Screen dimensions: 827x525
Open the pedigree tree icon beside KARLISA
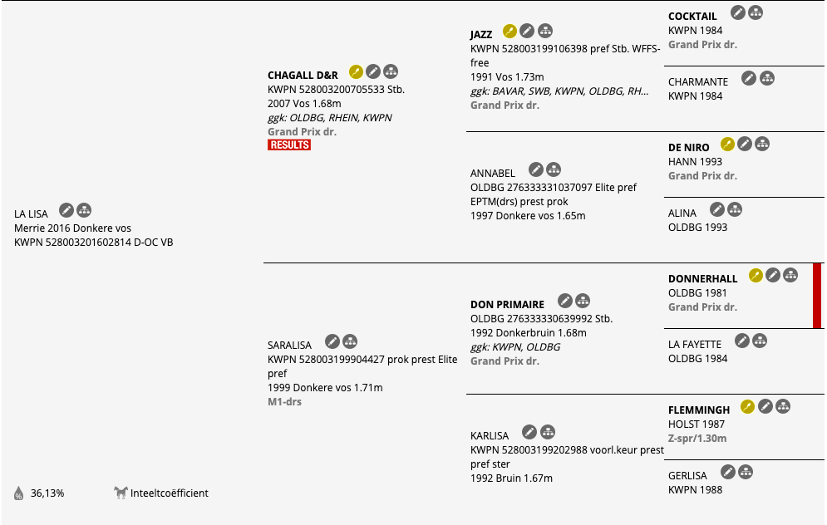tap(548, 432)
